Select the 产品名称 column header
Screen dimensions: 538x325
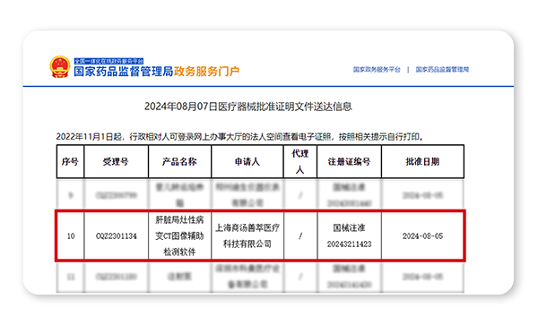(x=180, y=162)
